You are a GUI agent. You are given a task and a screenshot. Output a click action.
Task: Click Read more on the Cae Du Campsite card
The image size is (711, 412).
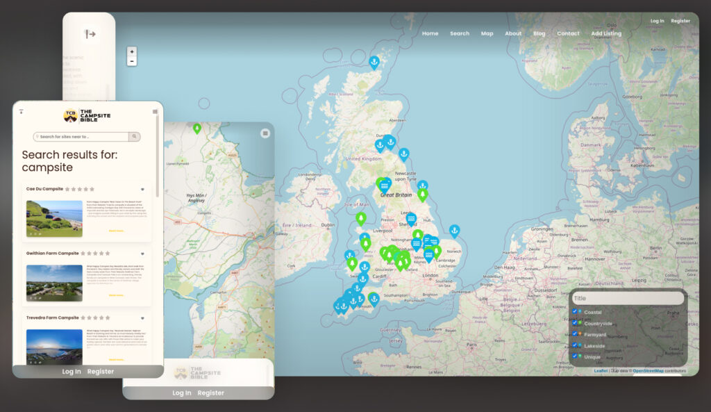pos(116,231)
